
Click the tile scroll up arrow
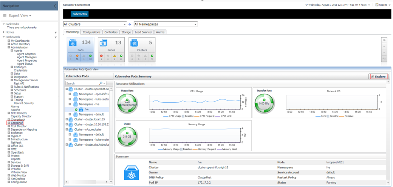coord(384,46)
